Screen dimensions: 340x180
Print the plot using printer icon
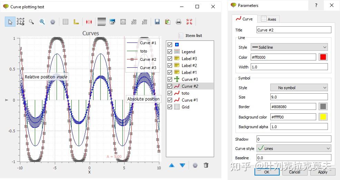pos(179,22)
